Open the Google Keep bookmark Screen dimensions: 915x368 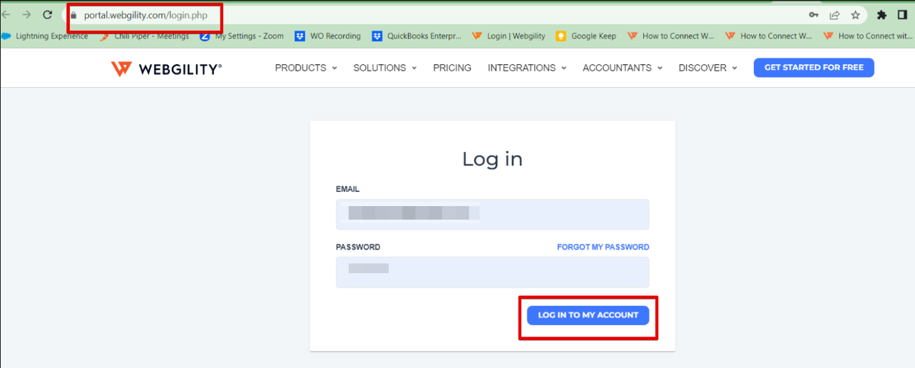pos(586,36)
